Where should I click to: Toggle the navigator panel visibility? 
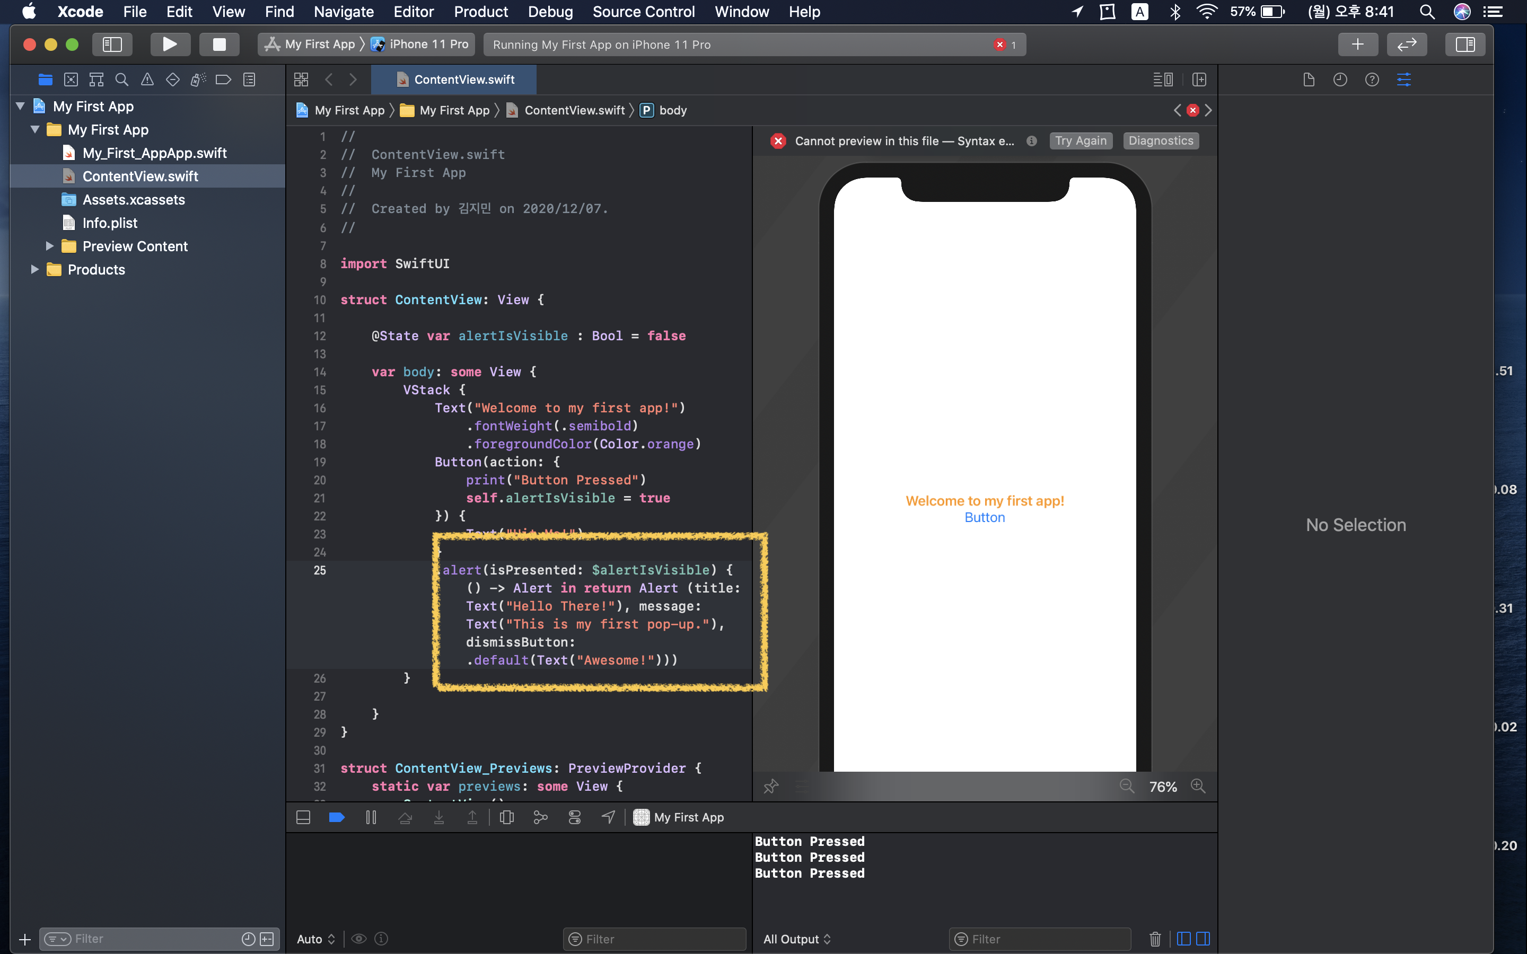[112, 44]
